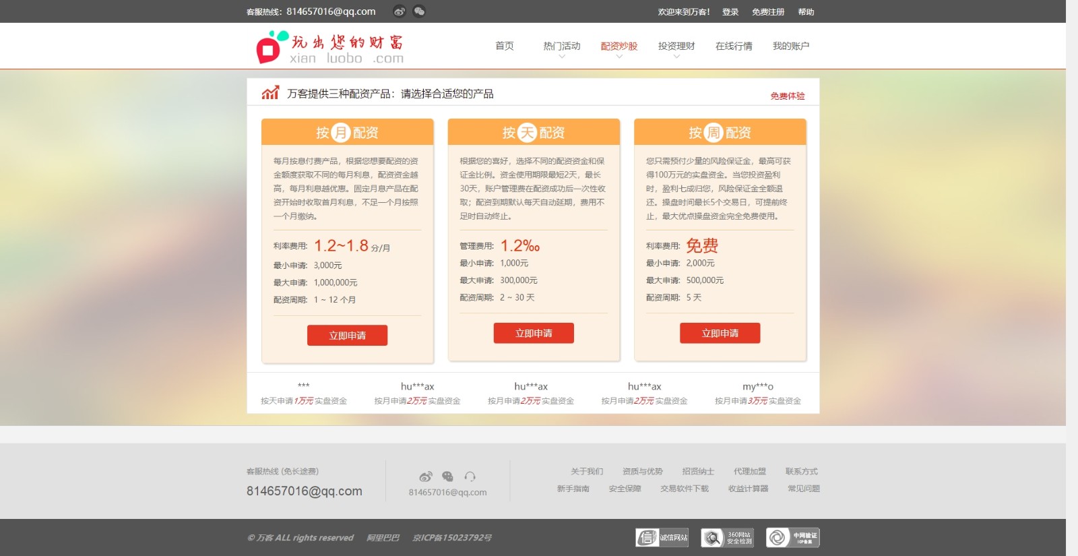Click the 中网验证 badge in the footer
Image resolution: width=1078 pixels, height=556 pixels.
tap(792, 537)
